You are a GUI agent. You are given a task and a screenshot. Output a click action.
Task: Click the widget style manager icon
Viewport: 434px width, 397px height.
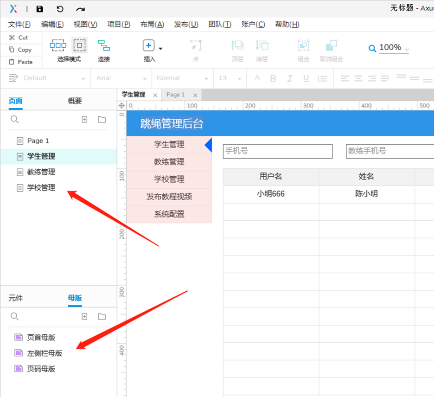(x=13, y=78)
